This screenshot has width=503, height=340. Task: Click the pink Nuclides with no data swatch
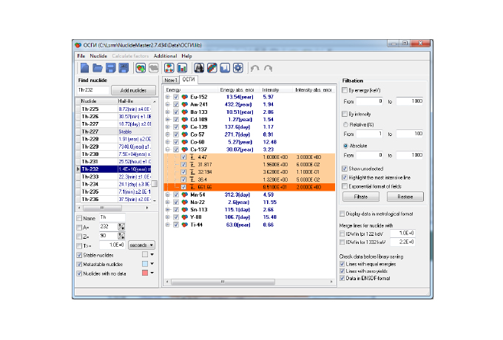pyautogui.click(x=146, y=273)
